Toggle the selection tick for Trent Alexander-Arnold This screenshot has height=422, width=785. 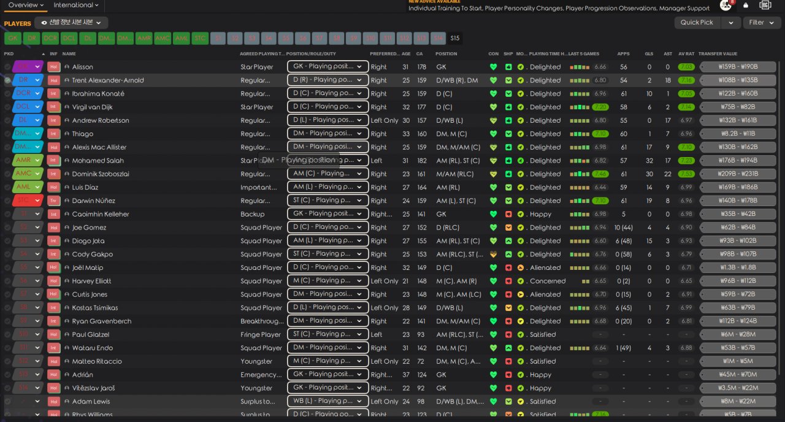click(7, 80)
